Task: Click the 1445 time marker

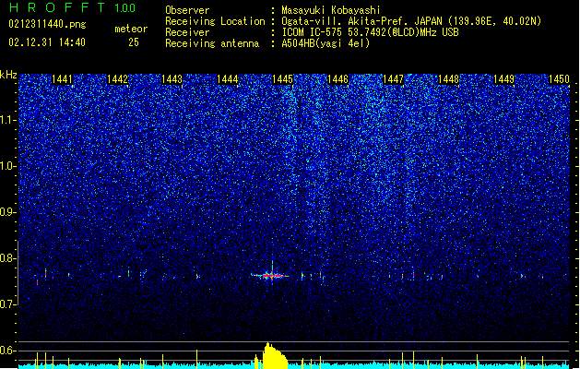Action: click(x=282, y=79)
